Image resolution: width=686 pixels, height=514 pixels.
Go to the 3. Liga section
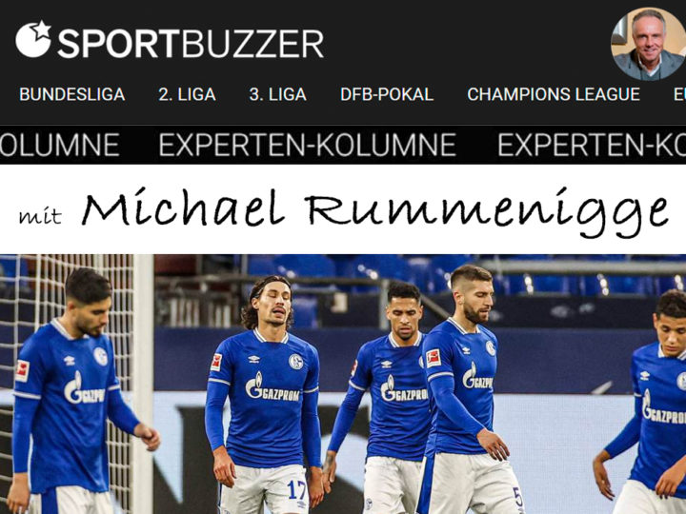click(x=278, y=94)
